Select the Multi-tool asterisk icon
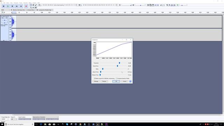The image size is (224, 126). click(36, 7)
